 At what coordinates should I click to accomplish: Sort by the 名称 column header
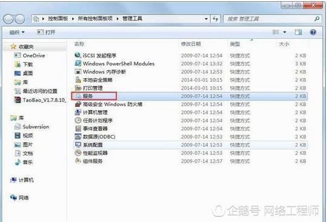tap(79, 44)
